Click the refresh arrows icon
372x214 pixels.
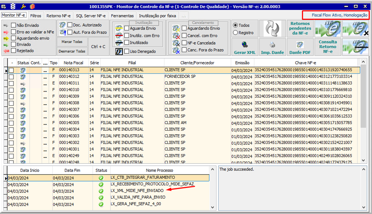pos(272,28)
